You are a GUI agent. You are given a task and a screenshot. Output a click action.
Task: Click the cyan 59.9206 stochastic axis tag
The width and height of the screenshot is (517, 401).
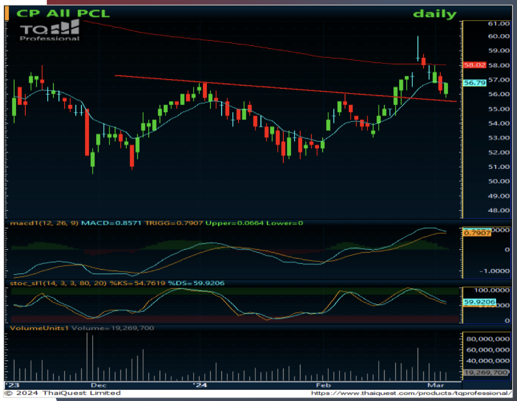tap(480, 302)
